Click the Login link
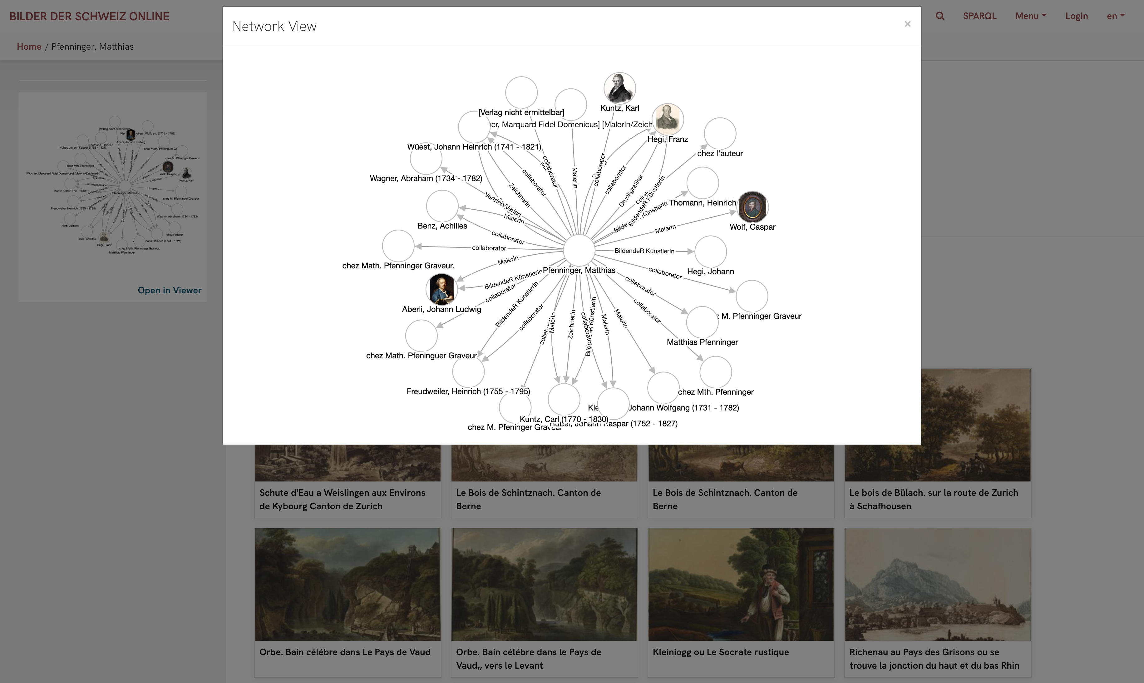This screenshot has width=1144, height=683. coord(1076,16)
